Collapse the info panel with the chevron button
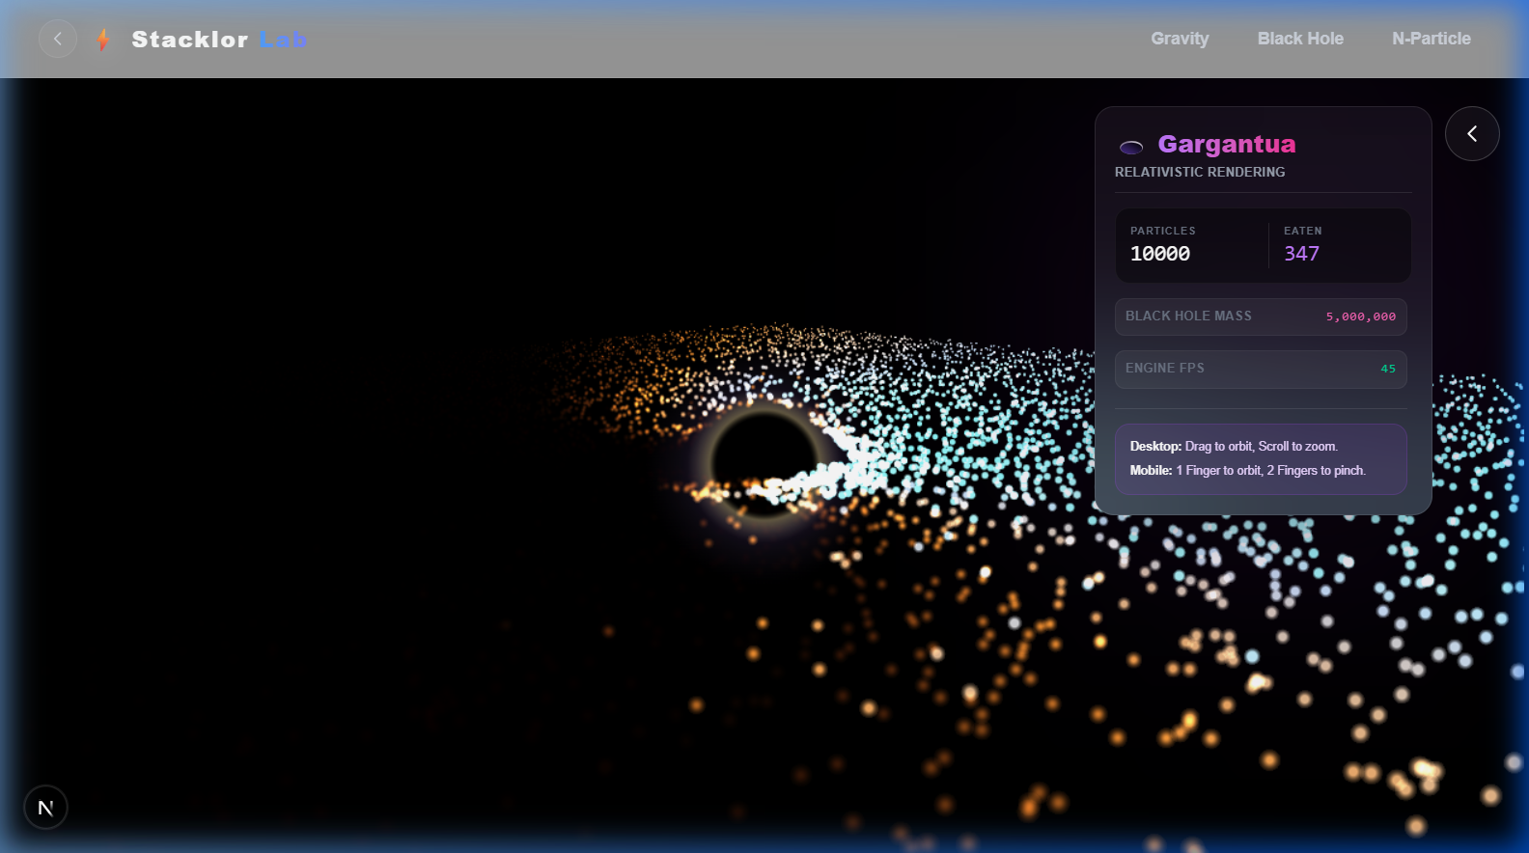This screenshot has width=1529, height=853. pyautogui.click(x=1472, y=133)
